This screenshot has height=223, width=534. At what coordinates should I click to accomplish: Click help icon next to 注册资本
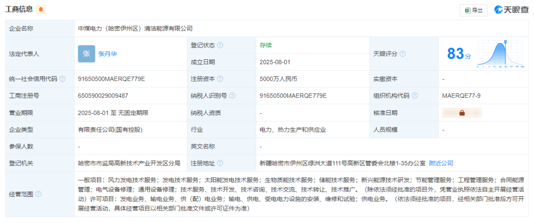[x=220, y=79]
